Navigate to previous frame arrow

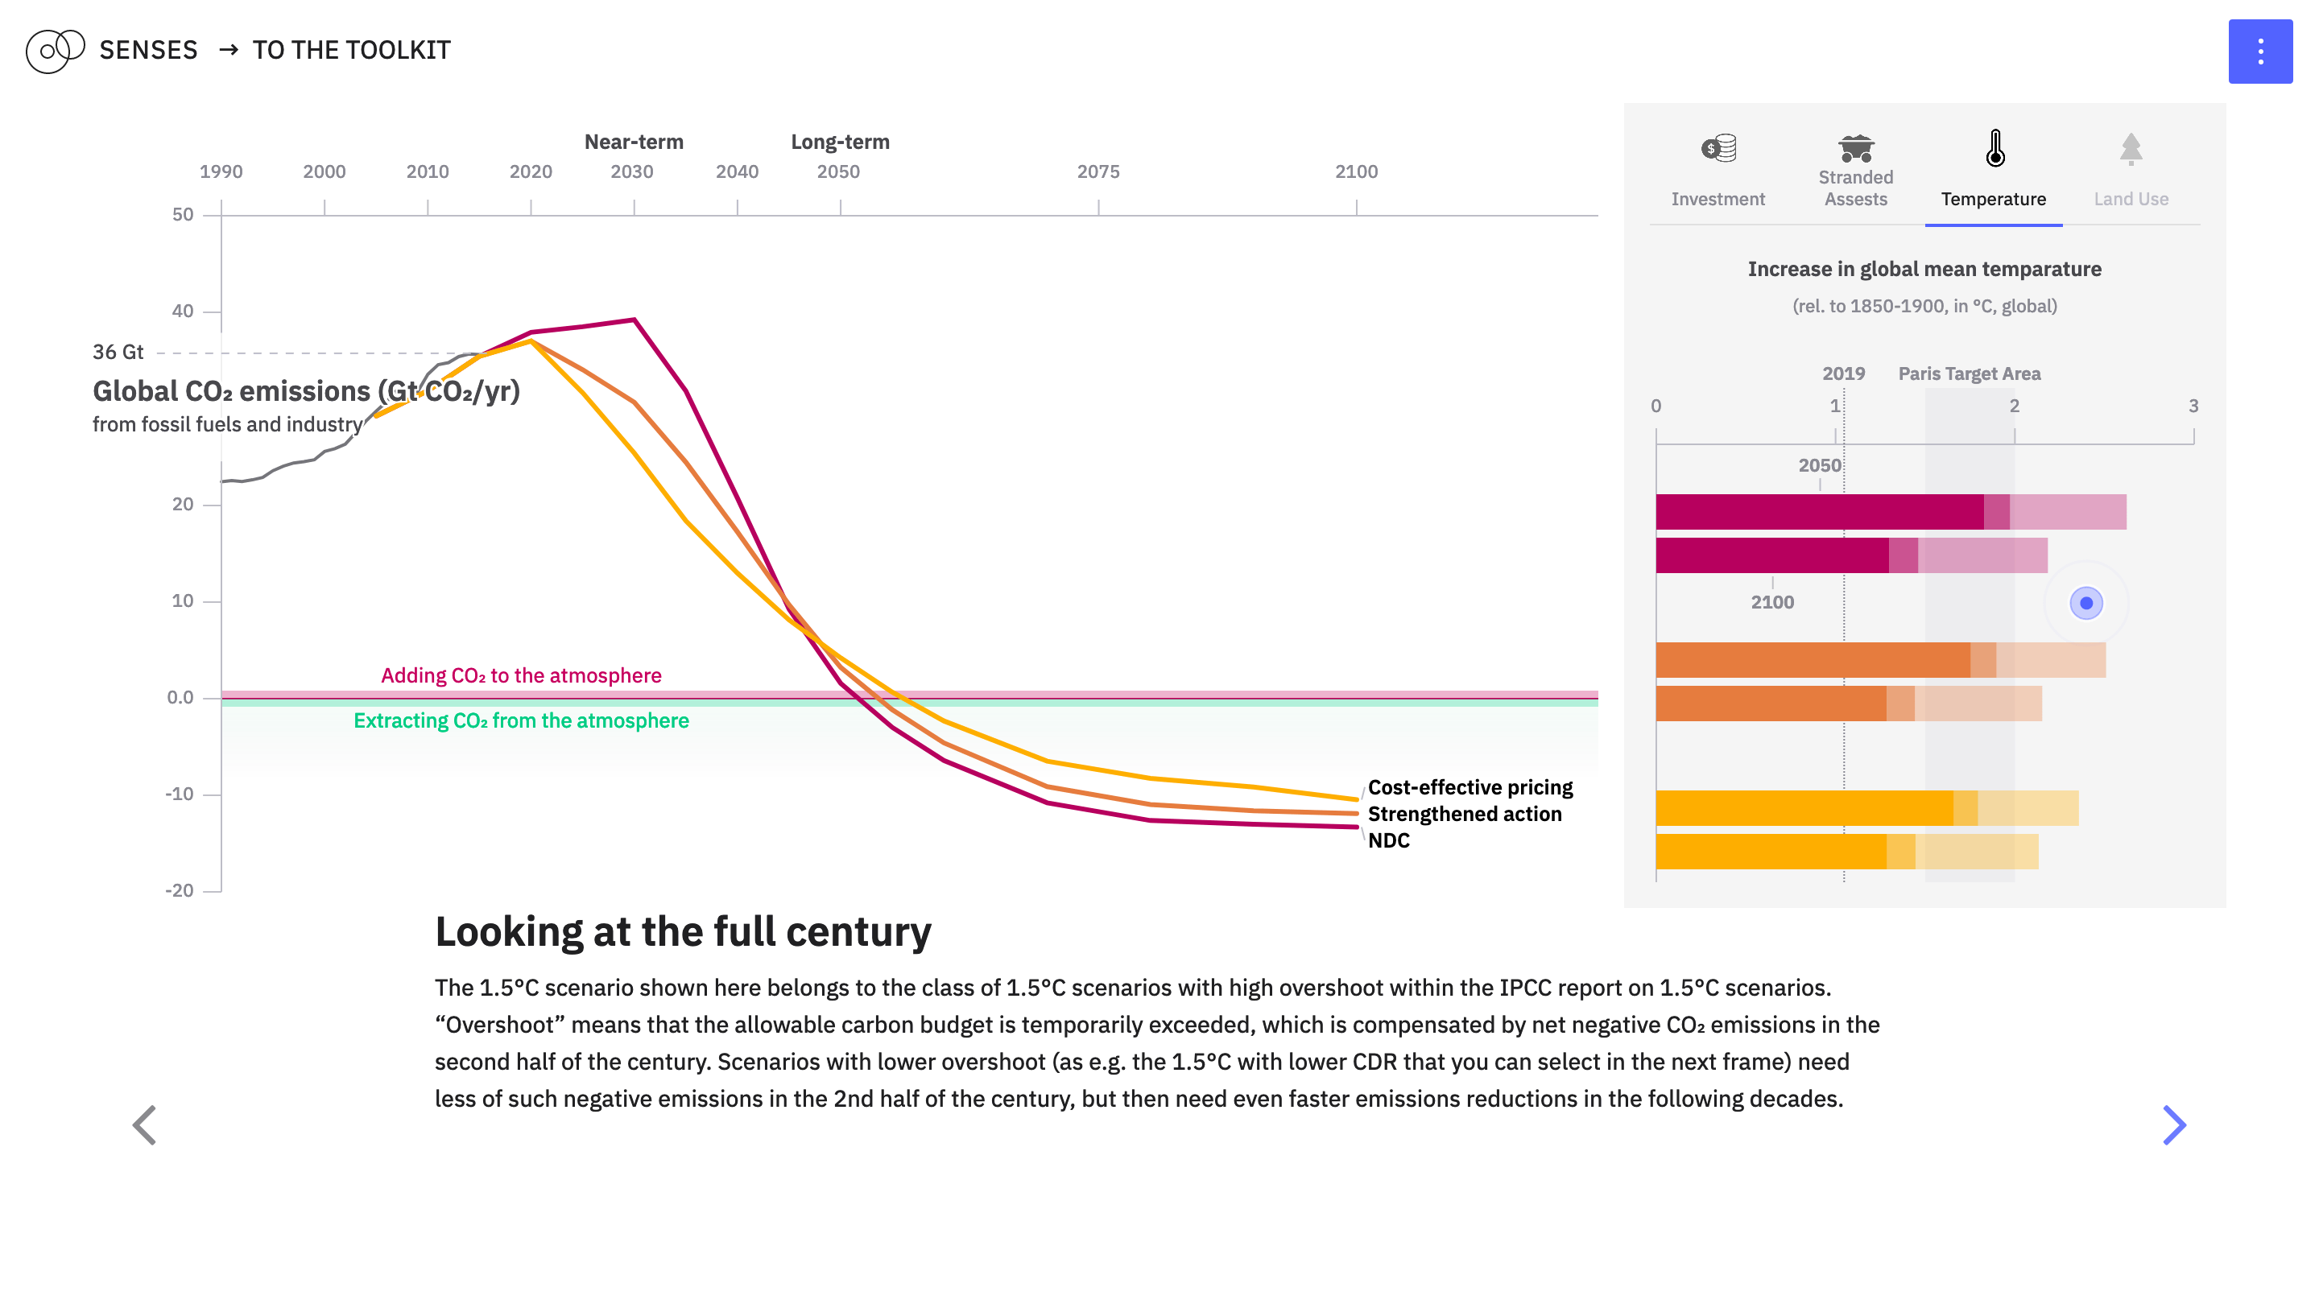[x=143, y=1125]
